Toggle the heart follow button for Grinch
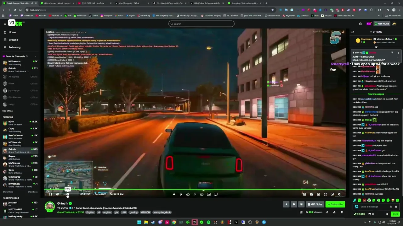 tap(301, 204)
